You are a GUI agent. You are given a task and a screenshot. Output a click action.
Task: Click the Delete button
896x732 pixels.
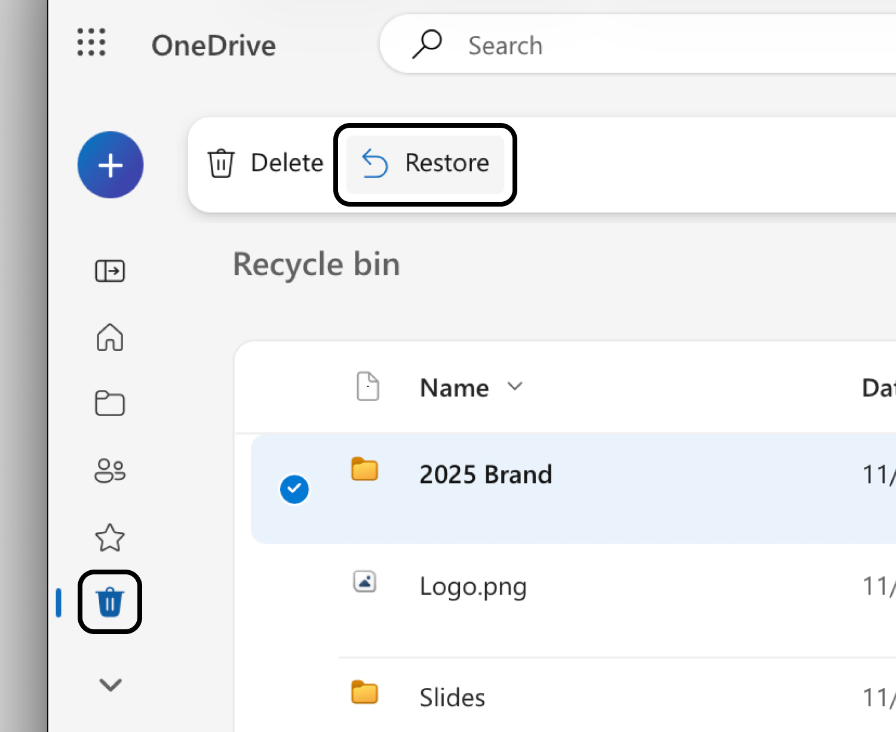pos(266,164)
